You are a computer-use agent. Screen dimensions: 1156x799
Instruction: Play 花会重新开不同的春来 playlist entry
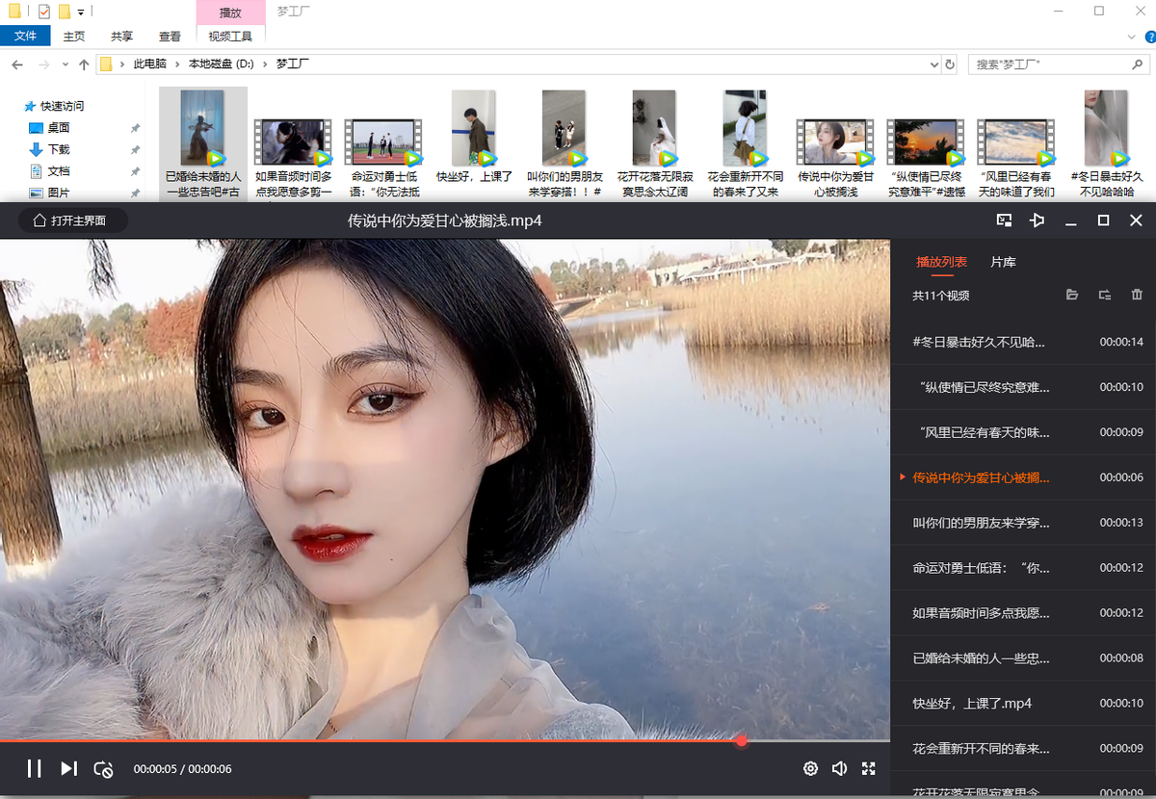1023,749
